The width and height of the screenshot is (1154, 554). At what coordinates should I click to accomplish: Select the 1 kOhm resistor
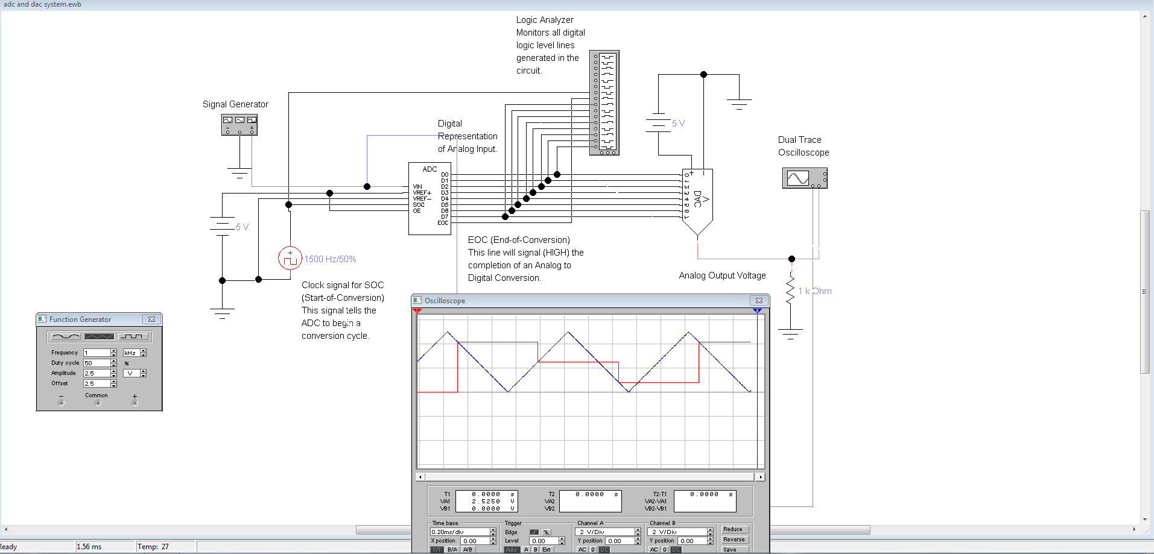pyautogui.click(x=790, y=291)
